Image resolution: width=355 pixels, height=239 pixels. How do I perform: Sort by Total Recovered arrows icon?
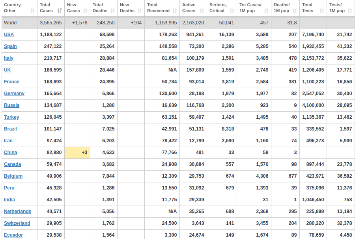175,11
